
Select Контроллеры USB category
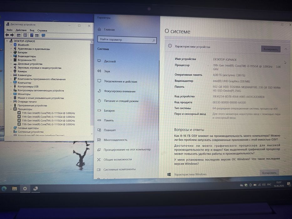(x=28, y=86)
